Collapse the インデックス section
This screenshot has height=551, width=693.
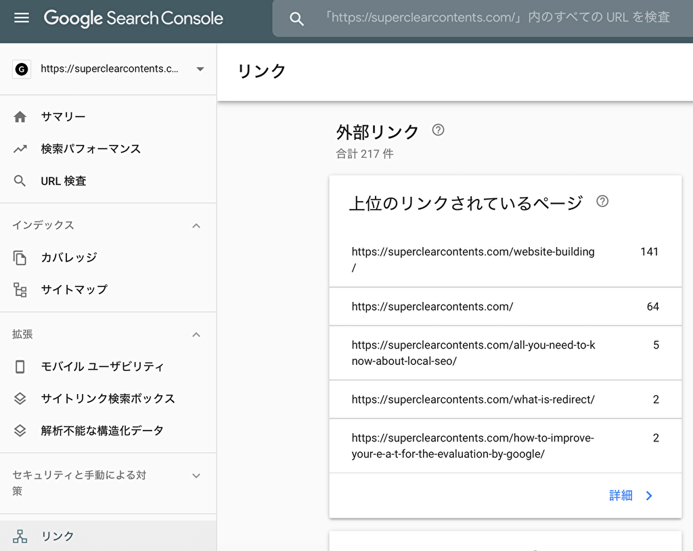pyautogui.click(x=196, y=225)
